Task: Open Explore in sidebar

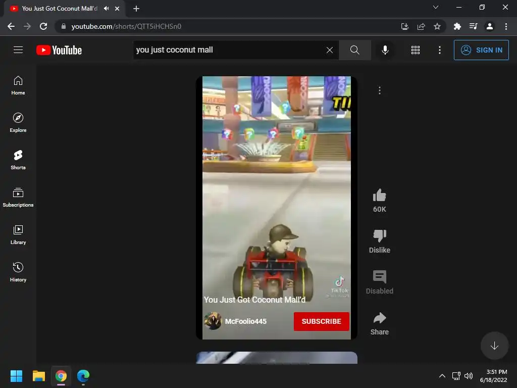Action: click(x=18, y=123)
